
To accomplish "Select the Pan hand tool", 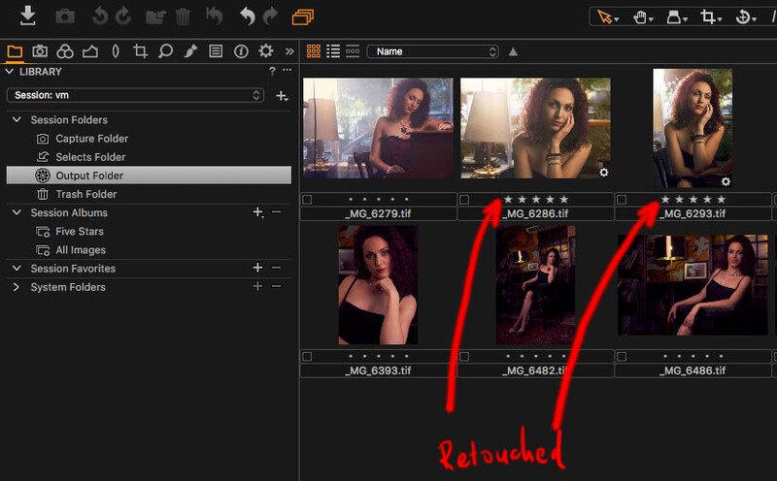I will pos(642,17).
